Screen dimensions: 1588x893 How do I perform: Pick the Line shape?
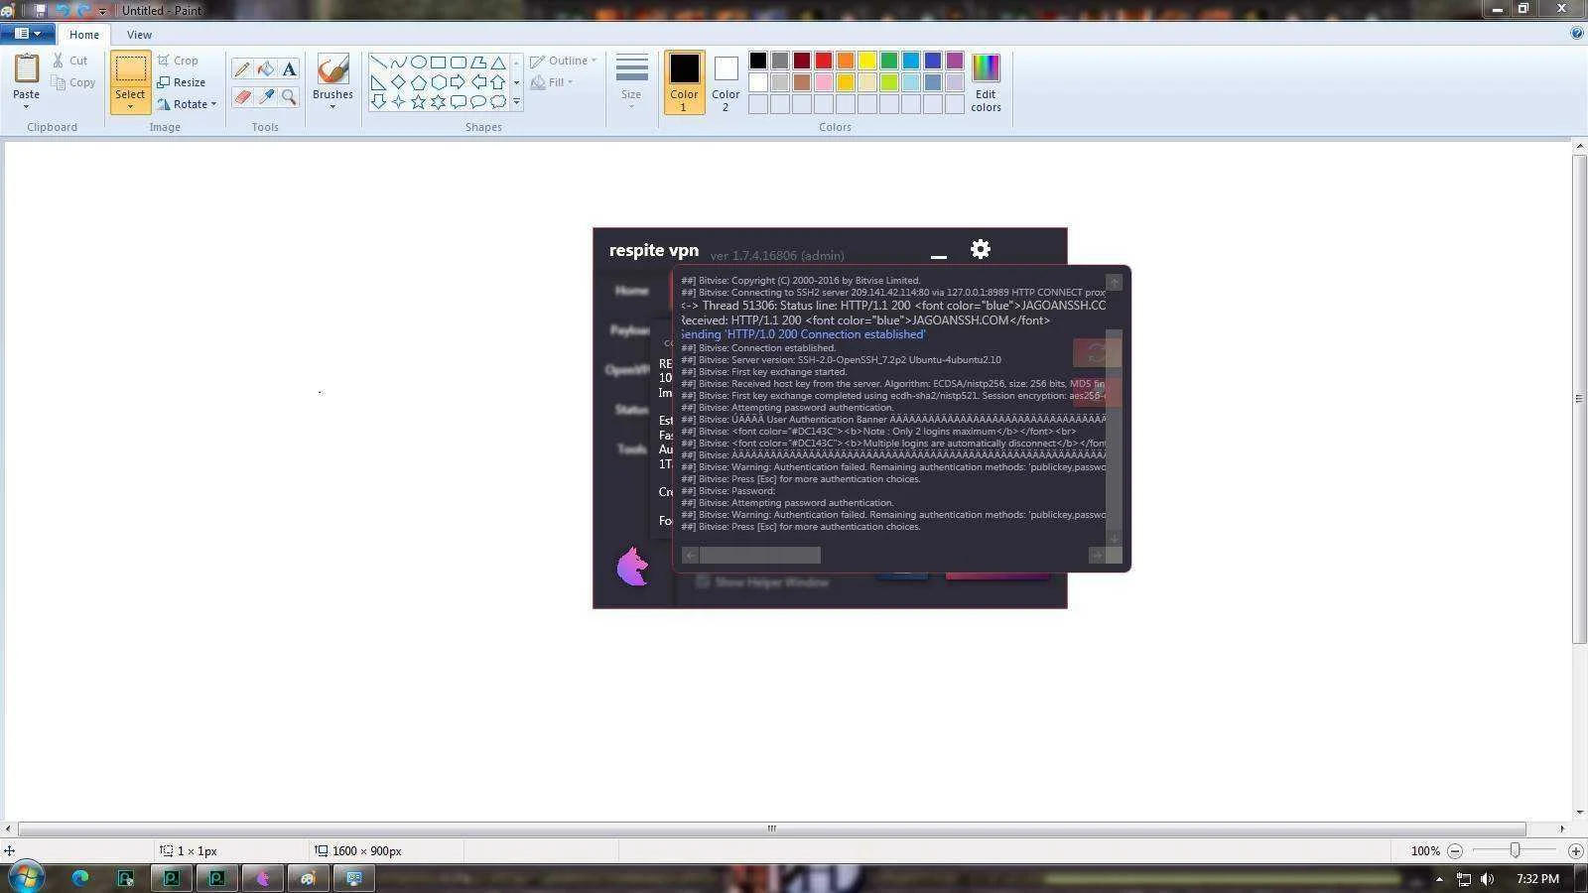click(378, 62)
